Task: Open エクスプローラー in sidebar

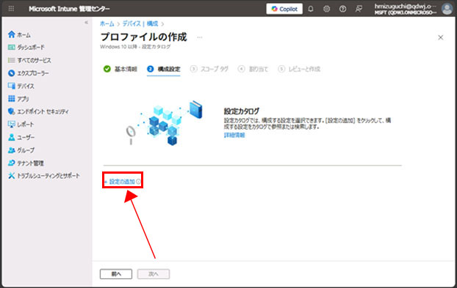Action: click(x=29, y=73)
